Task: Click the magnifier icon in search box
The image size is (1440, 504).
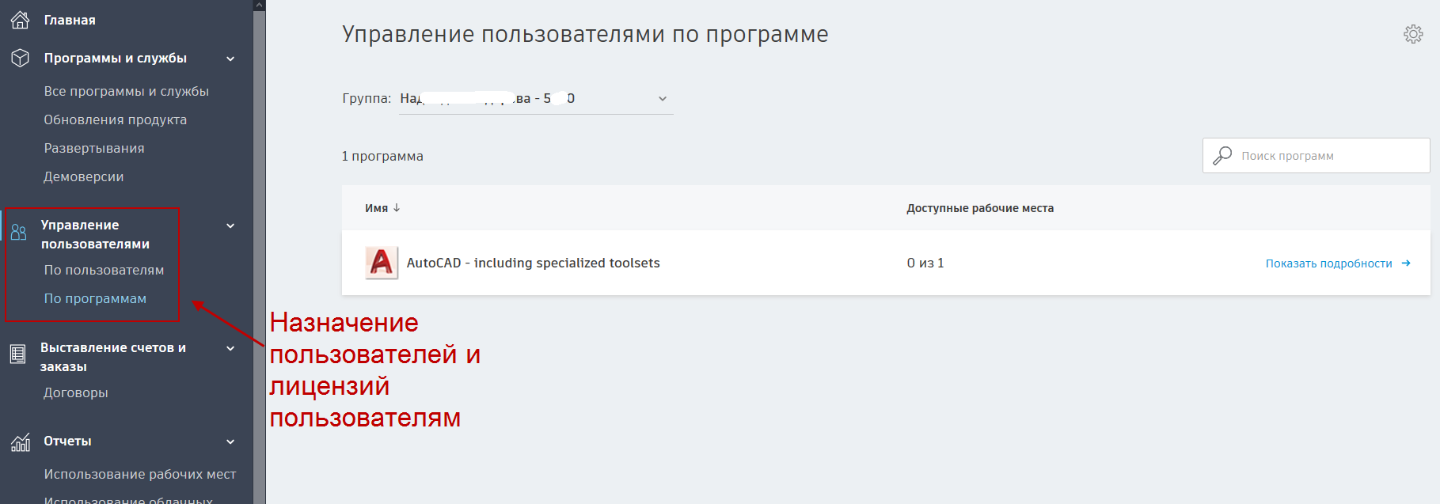Action: (x=1222, y=155)
